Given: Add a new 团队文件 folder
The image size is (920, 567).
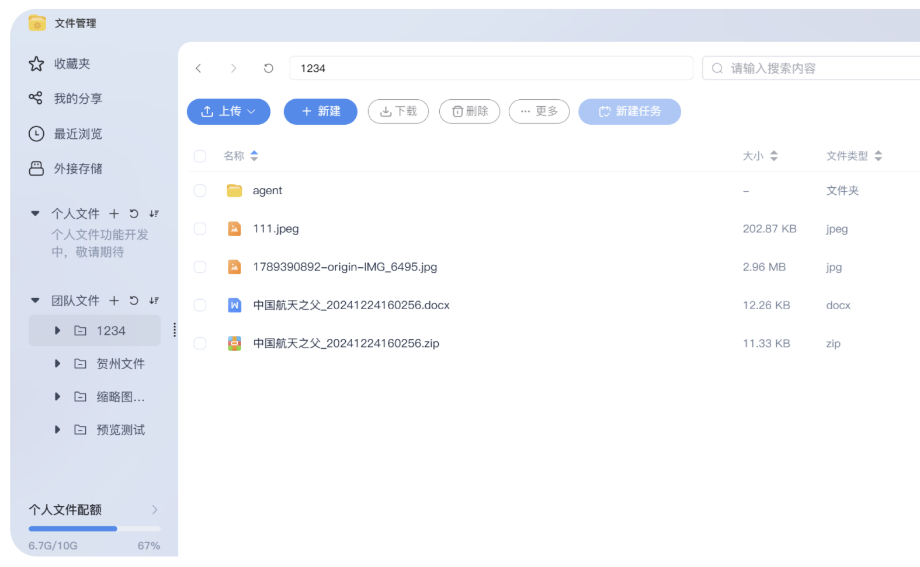Looking at the screenshot, I should point(114,300).
